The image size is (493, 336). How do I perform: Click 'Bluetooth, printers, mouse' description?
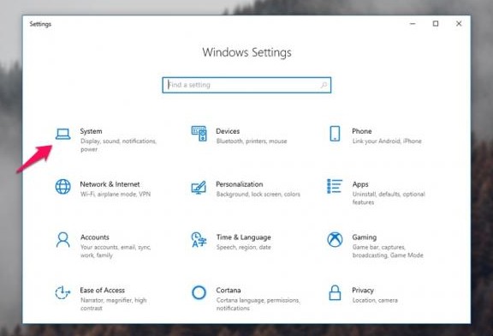[x=252, y=141]
